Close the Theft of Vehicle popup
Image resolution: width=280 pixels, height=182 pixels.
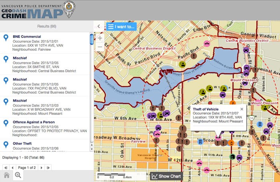(242, 109)
